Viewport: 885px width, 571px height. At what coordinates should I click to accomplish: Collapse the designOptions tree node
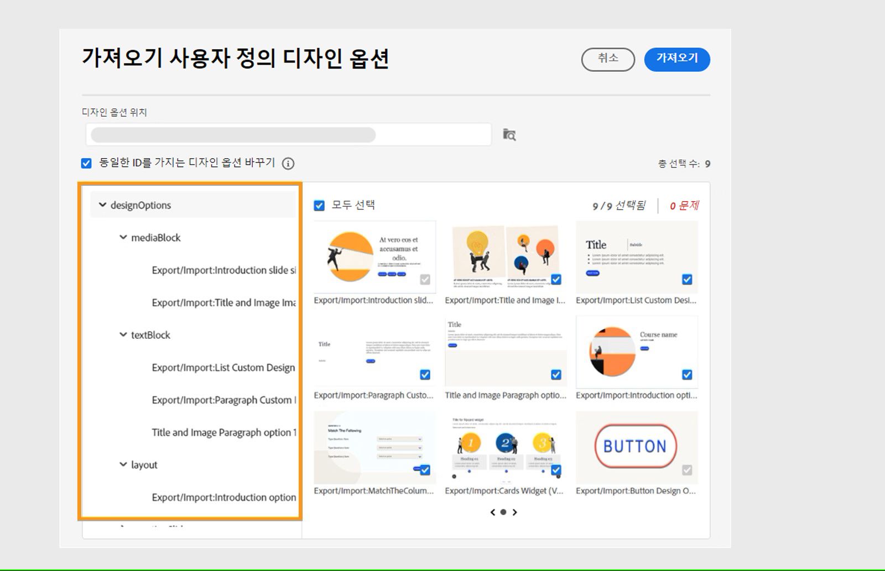(x=102, y=205)
